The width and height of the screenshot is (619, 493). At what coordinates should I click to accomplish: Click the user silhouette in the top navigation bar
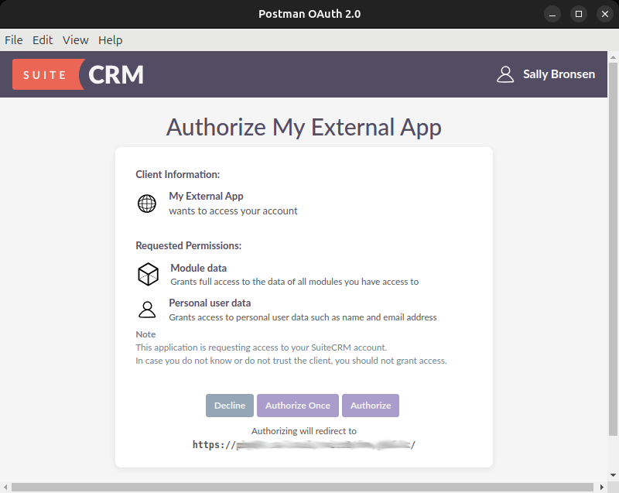point(506,74)
